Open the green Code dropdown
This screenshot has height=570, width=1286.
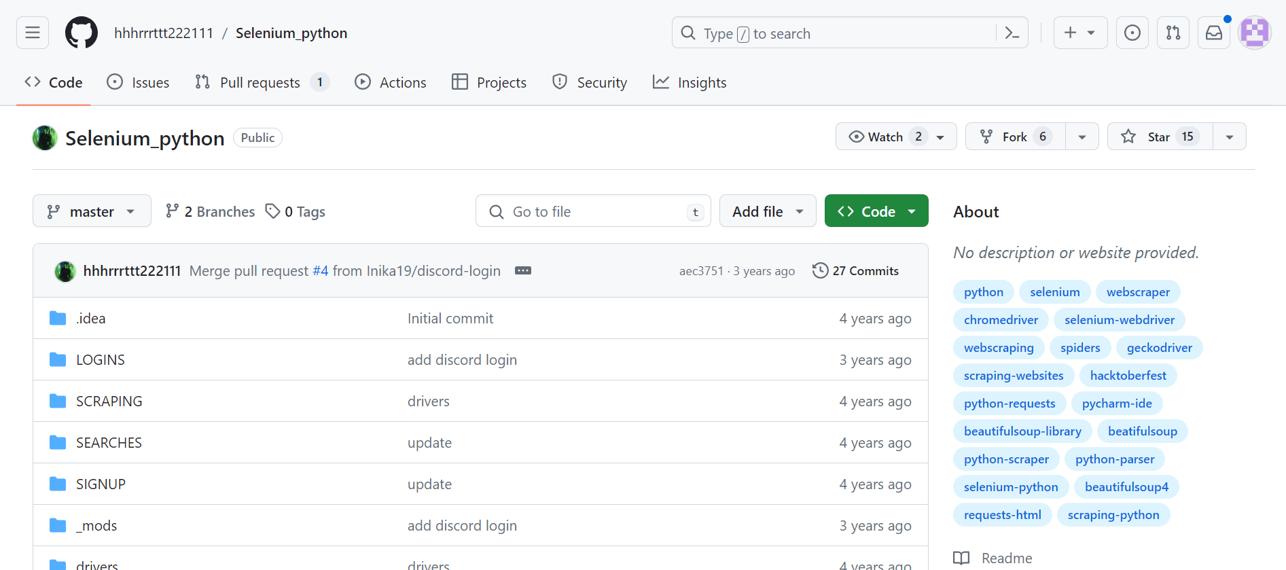(x=876, y=211)
